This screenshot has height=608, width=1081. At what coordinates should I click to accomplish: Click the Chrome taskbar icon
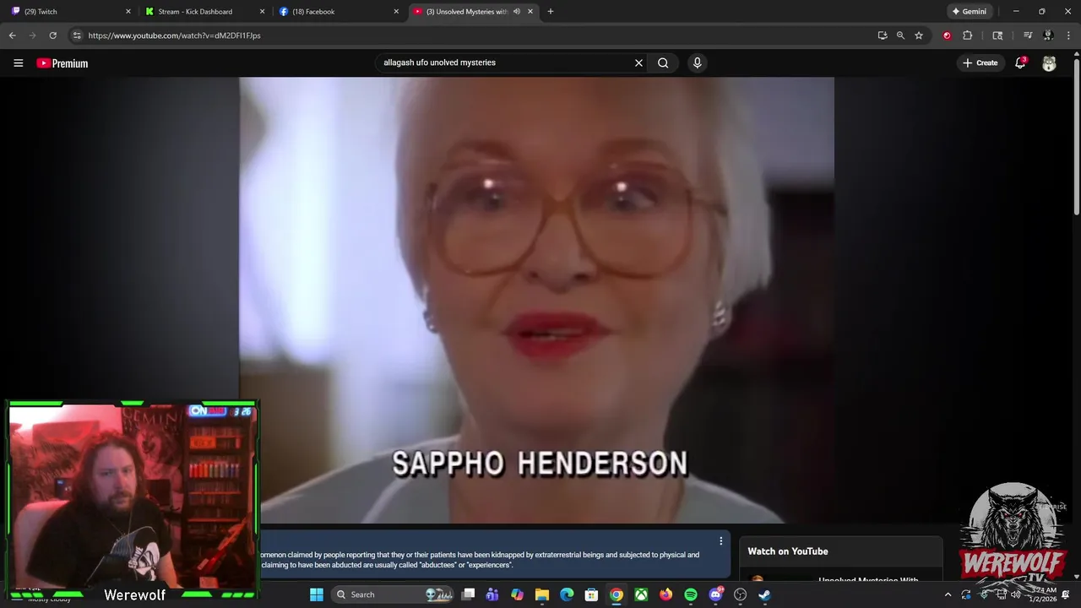[x=617, y=594]
